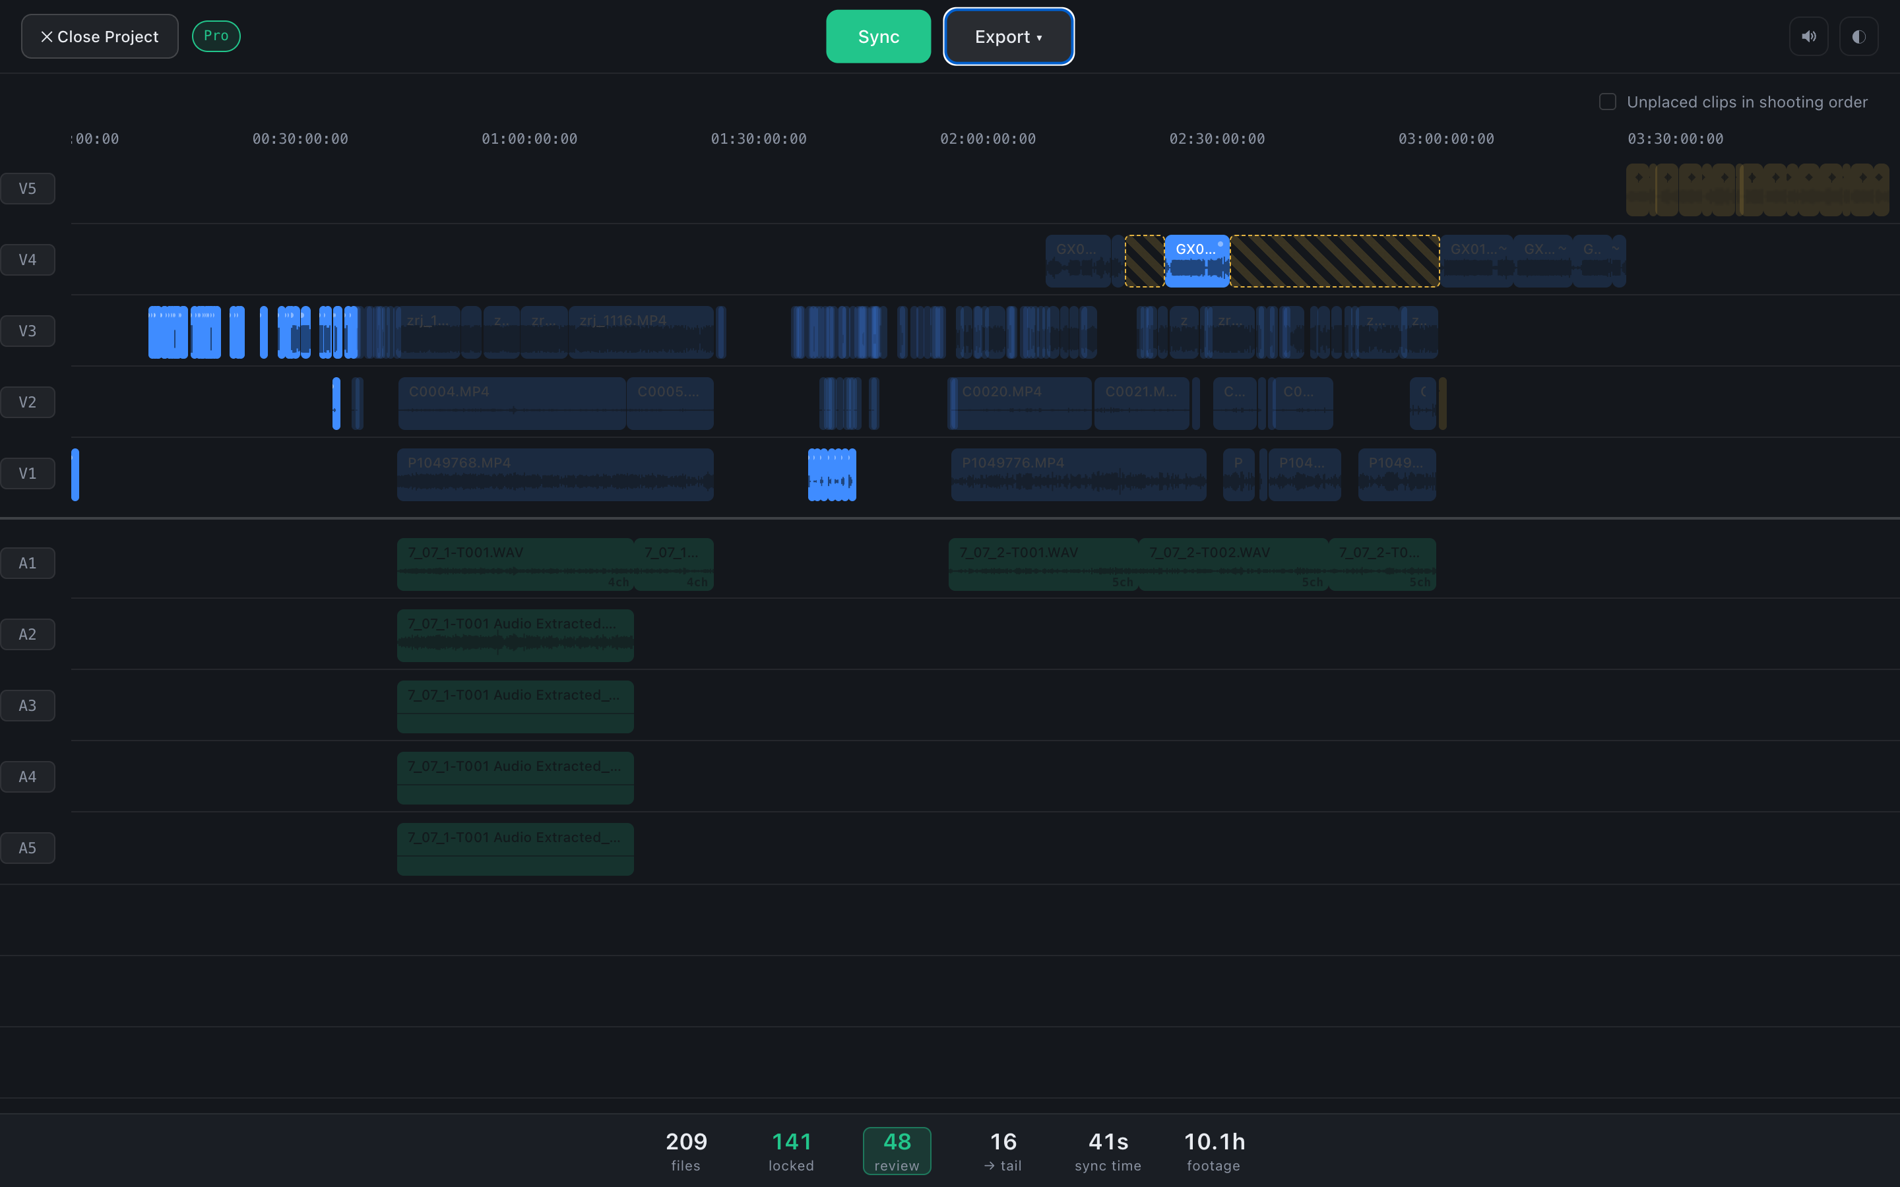This screenshot has height=1187, width=1900.
Task: Select the Audio Extracted clip on A5
Action: tap(515, 849)
